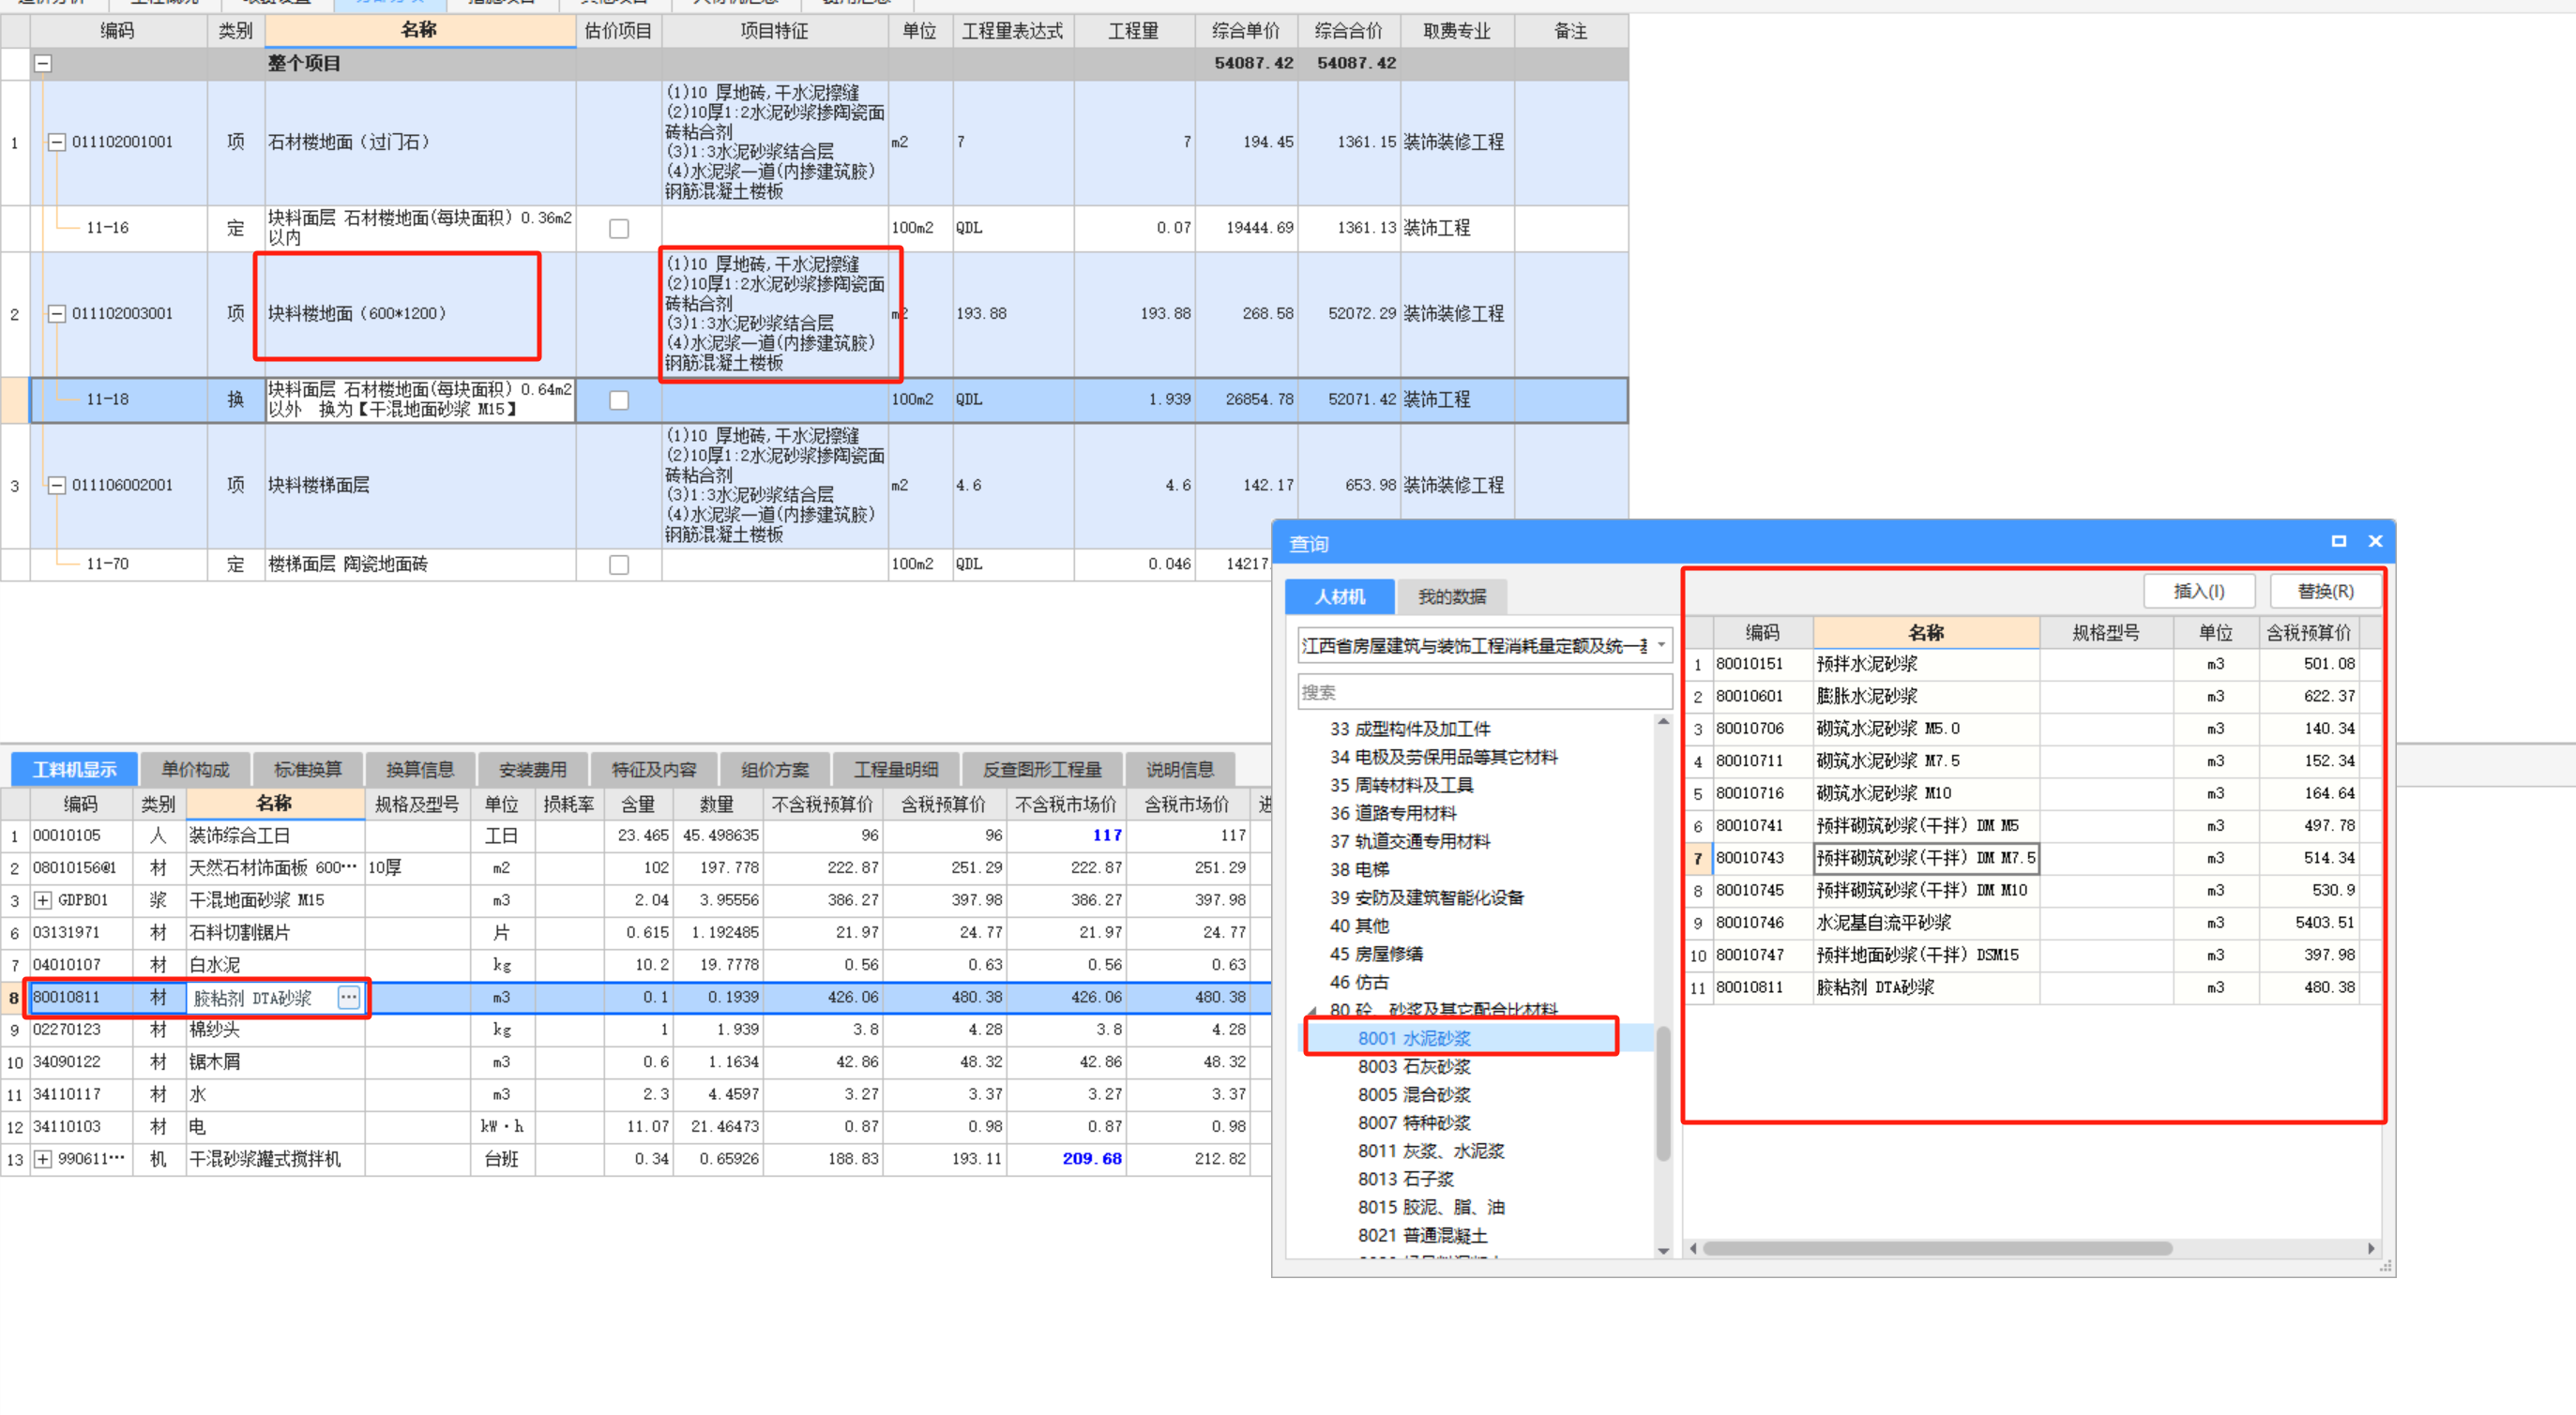2576x1415 pixels.
Task: Select 我的数据 tab in query dialog
Action: (1452, 597)
